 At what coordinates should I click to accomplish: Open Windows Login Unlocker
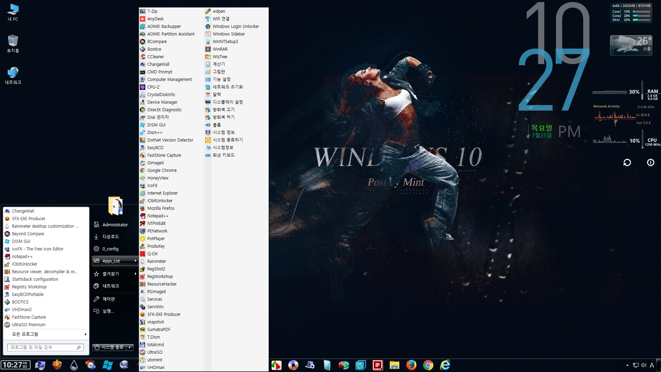click(x=236, y=27)
